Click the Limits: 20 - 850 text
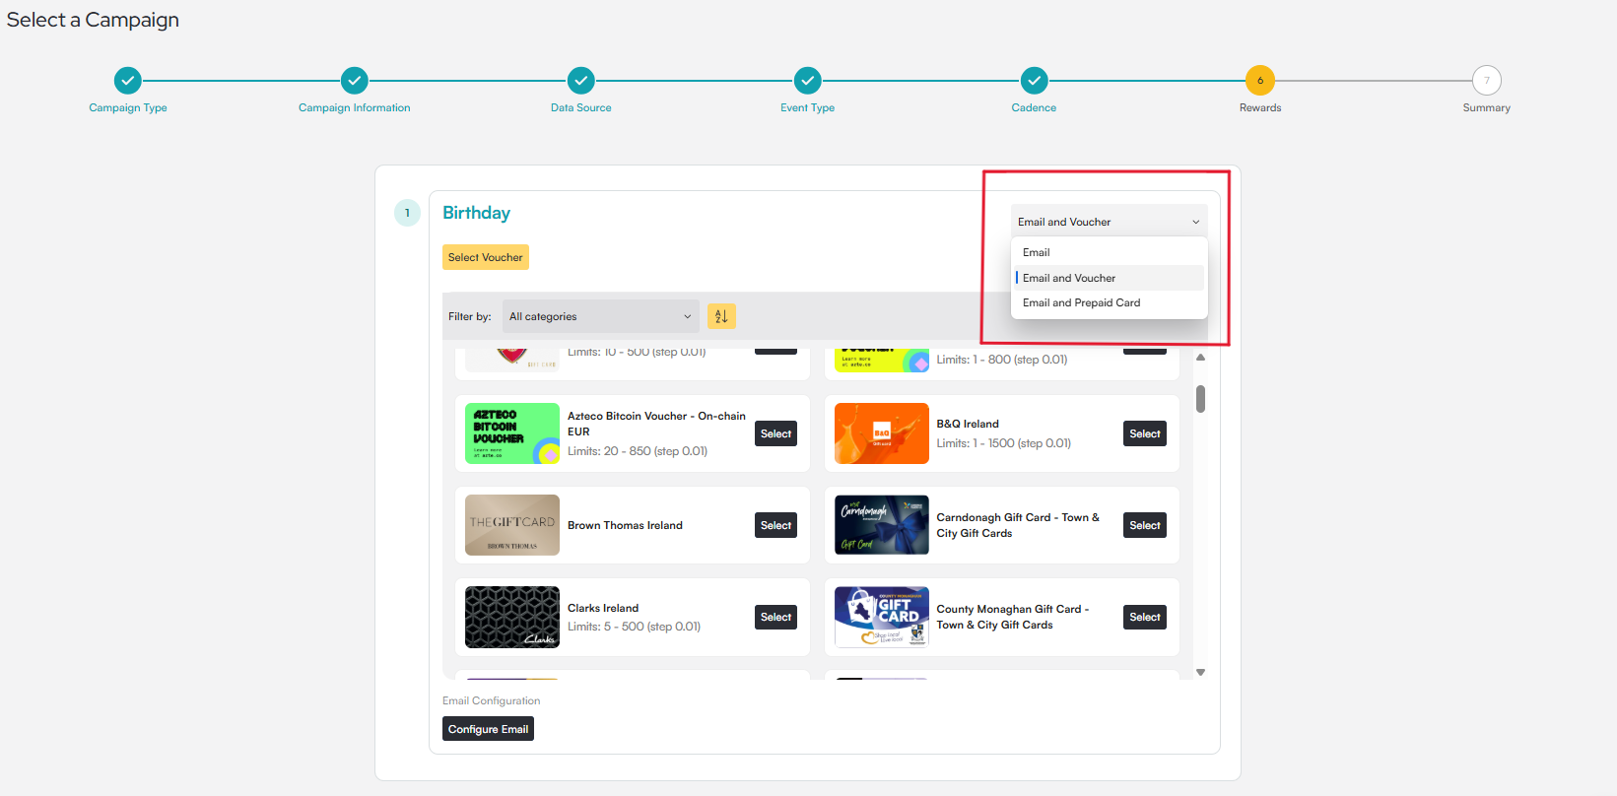 638,451
